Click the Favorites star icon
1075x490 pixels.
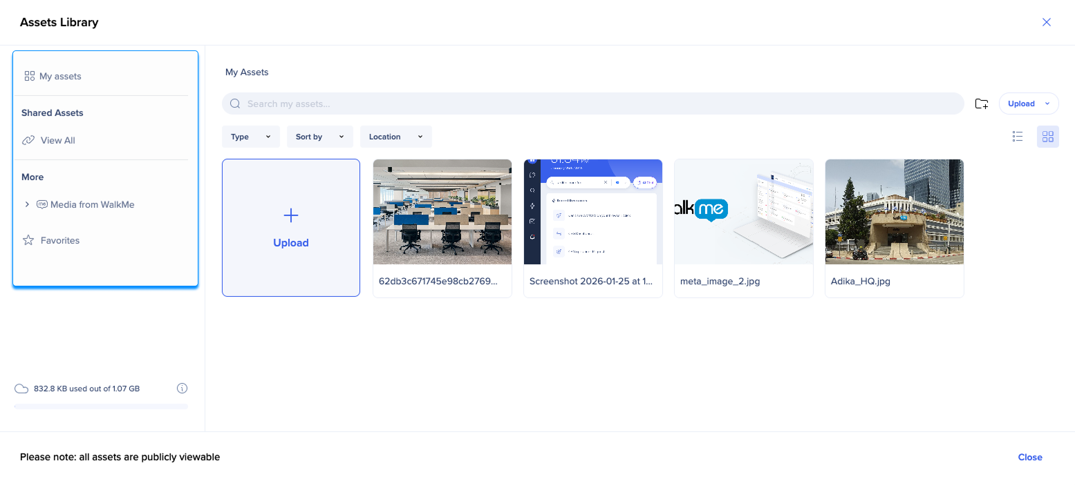[28, 240]
